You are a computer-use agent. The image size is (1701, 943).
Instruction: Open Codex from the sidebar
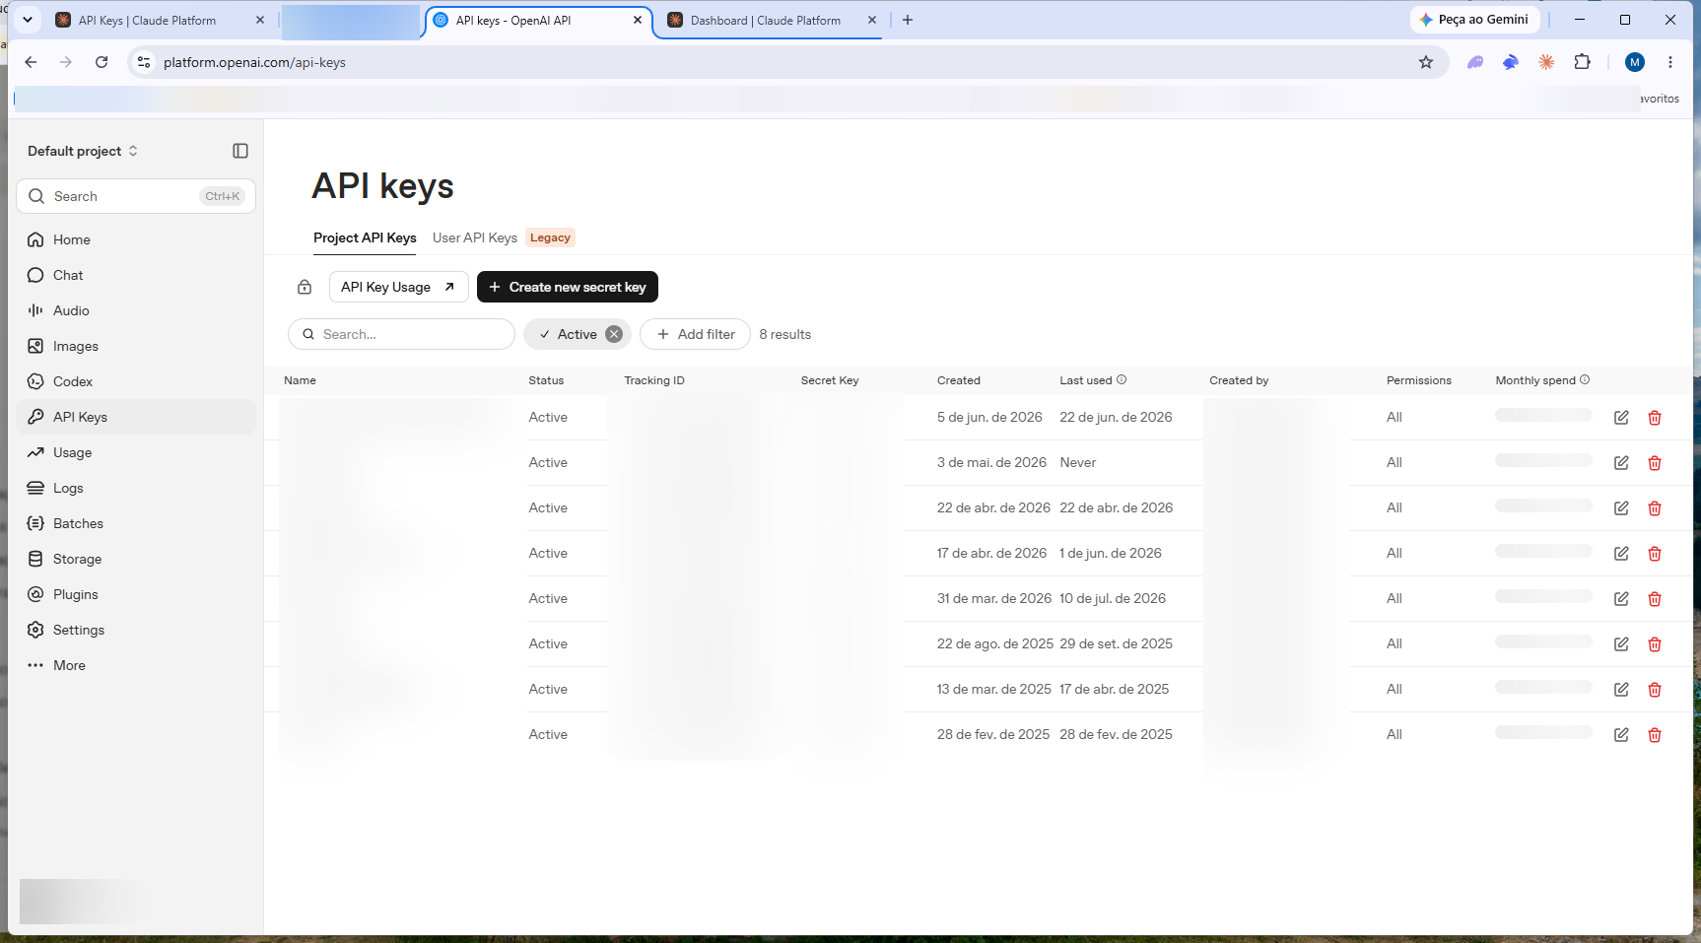tap(136, 381)
